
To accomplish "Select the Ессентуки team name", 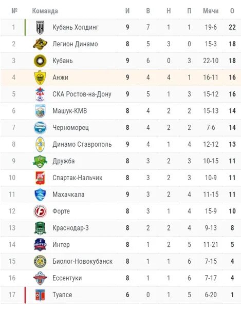I will (x=67, y=278).
